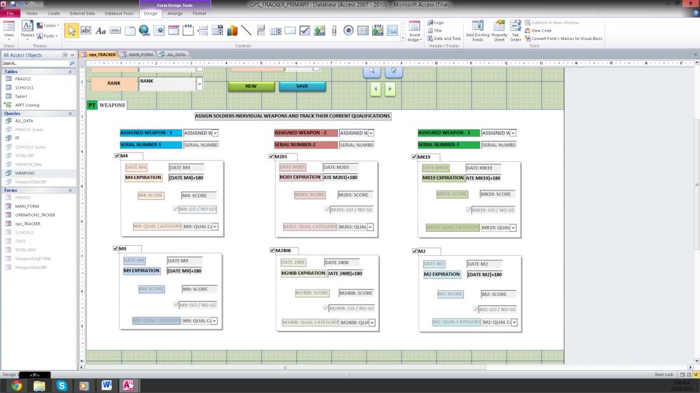Open the Home ribbon tab
The width and height of the screenshot is (700, 393).
point(32,13)
